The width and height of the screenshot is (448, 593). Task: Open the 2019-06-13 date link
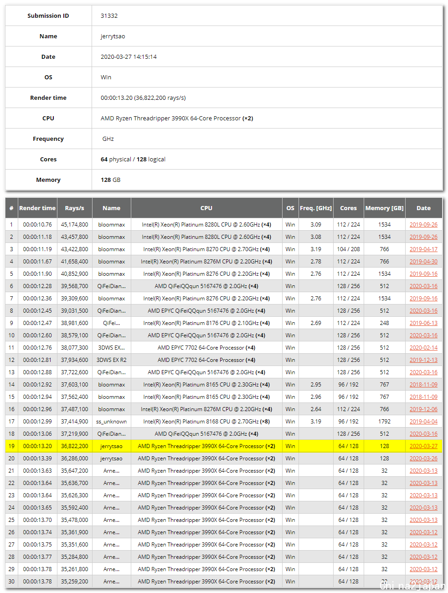pos(423,323)
